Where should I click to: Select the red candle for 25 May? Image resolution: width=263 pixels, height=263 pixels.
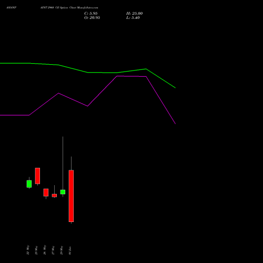coord(37,176)
